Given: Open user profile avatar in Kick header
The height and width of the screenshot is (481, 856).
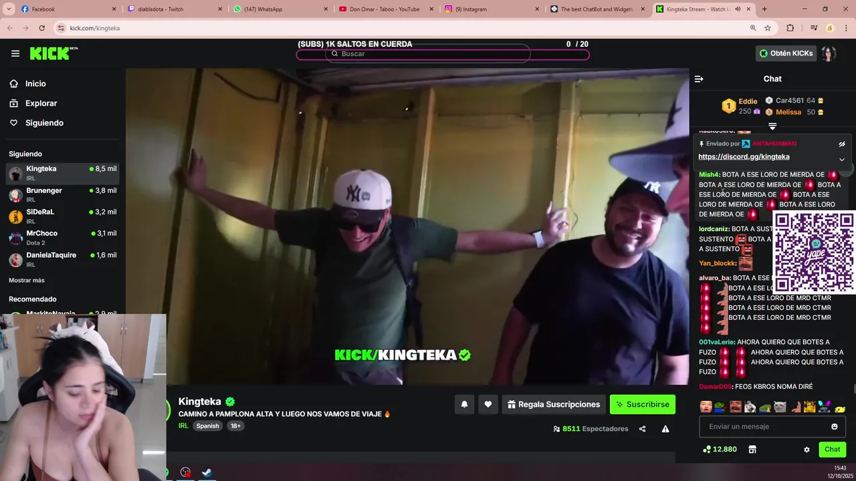Looking at the screenshot, I should tap(829, 53).
